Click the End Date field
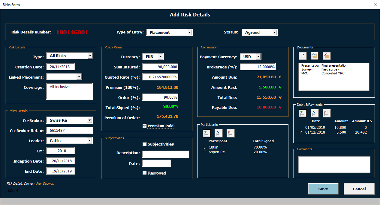The image size is (380, 205). click(x=61, y=171)
